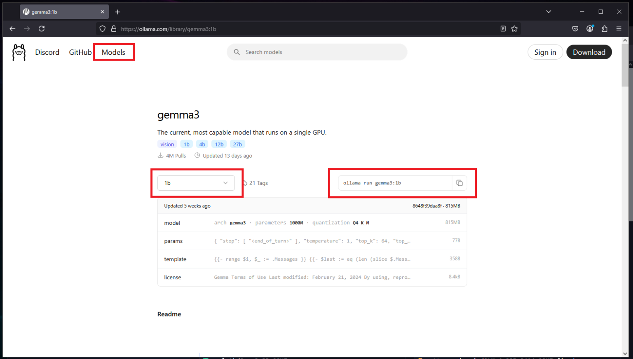The height and width of the screenshot is (359, 633).
Task: Click the Download button
Action: pyautogui.click(x=589, y=52)
